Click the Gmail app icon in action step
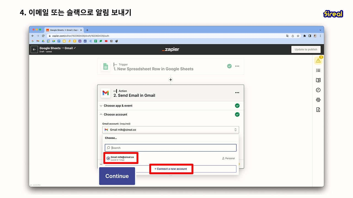Viewport: 353px width, 198px height. coord(106,93)
